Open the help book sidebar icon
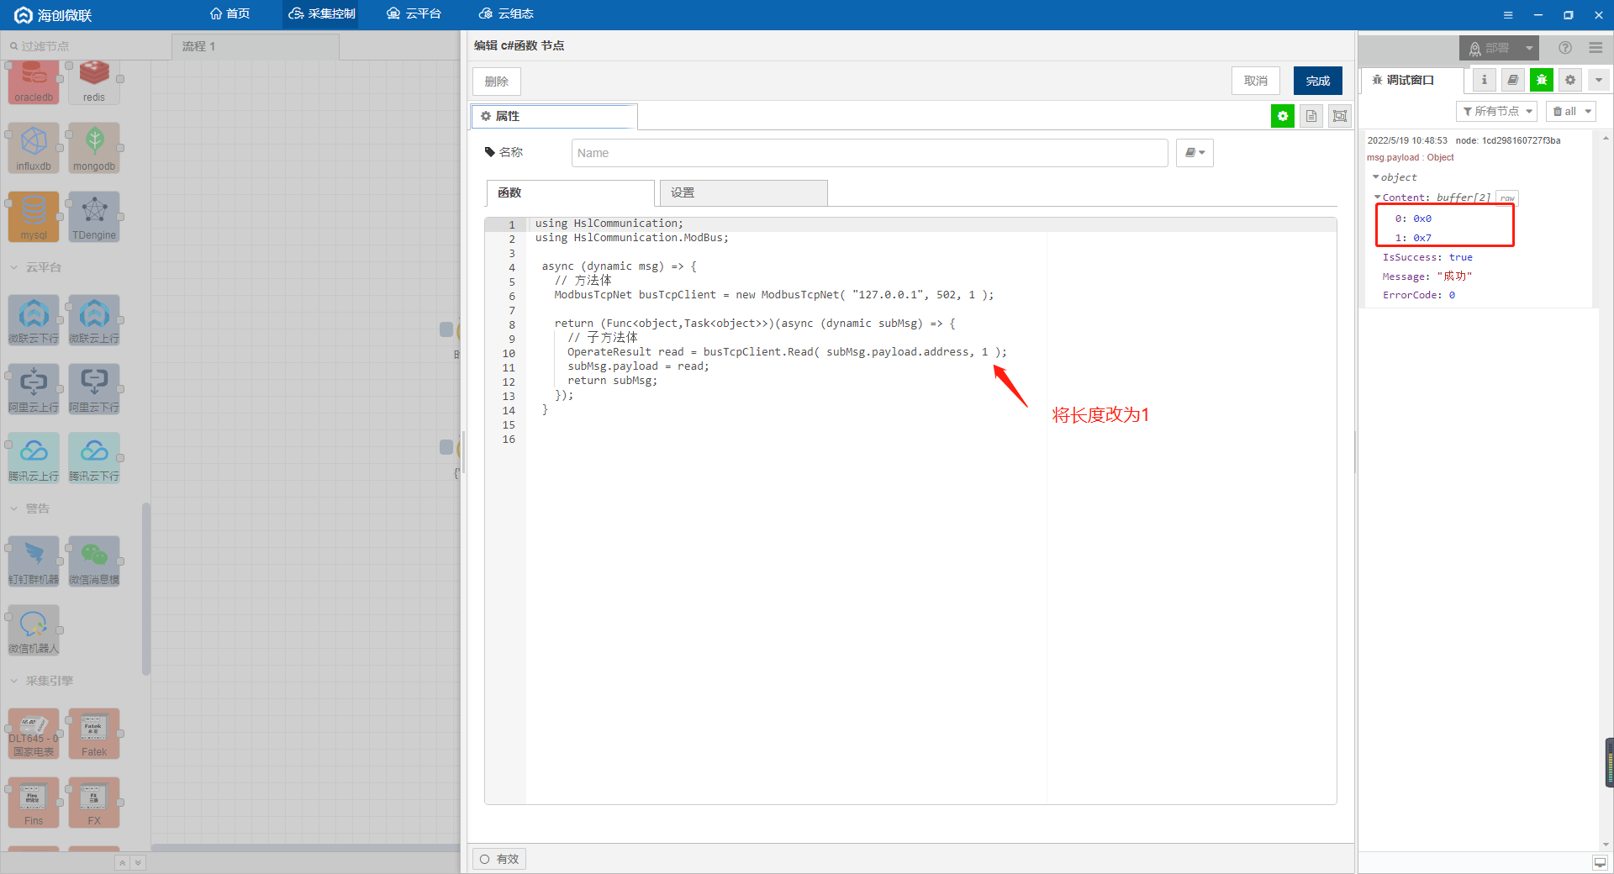This screenshot has height=874, width=1614. 1512,80
